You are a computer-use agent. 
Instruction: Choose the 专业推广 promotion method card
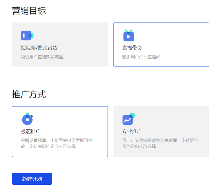click(161, 131)
